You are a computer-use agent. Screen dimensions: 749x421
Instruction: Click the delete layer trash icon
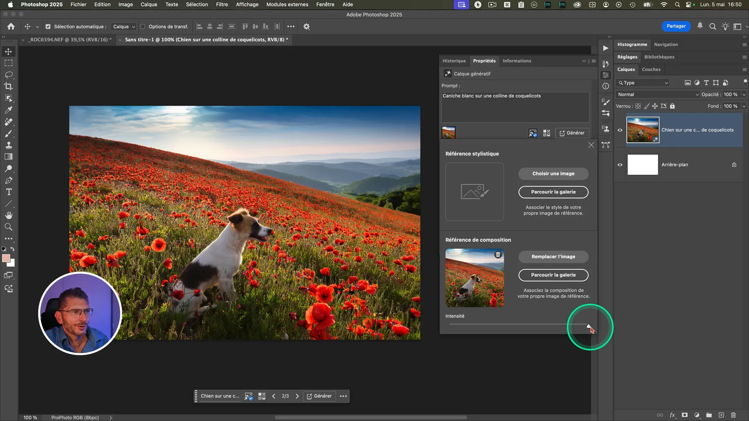point(733,415)
